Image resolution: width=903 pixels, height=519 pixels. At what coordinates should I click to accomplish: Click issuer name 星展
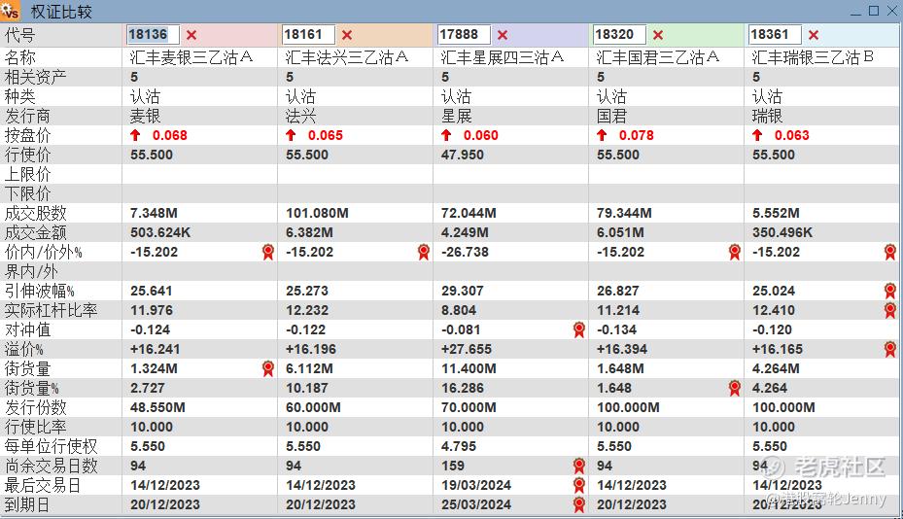tap(456, 116)
